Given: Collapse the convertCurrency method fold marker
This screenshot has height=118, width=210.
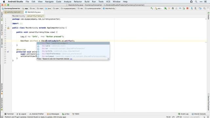Looking at the screenshot, I should click(12, 32).
